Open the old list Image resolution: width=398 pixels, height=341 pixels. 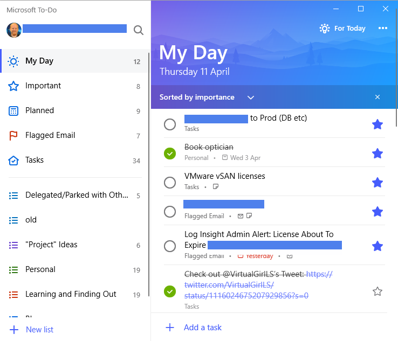click(74, 220)
